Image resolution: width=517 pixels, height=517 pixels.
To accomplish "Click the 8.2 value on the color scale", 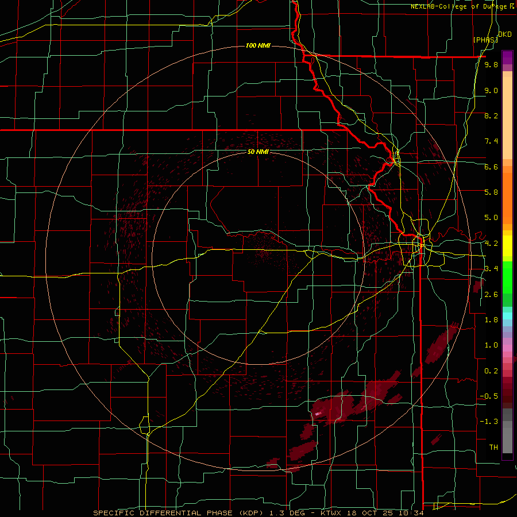I will (491, 115).
